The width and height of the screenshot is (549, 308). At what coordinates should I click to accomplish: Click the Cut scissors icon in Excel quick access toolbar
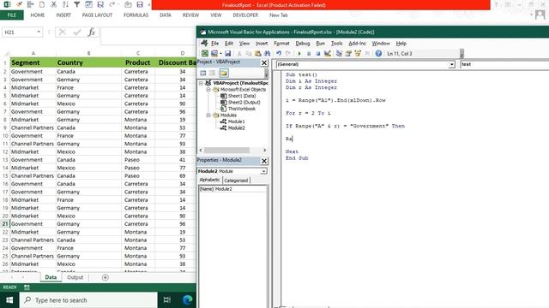click(x=53, y=4)
